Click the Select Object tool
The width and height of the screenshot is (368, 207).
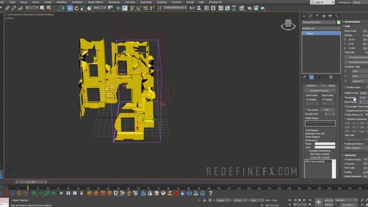[x=42, y=8]
